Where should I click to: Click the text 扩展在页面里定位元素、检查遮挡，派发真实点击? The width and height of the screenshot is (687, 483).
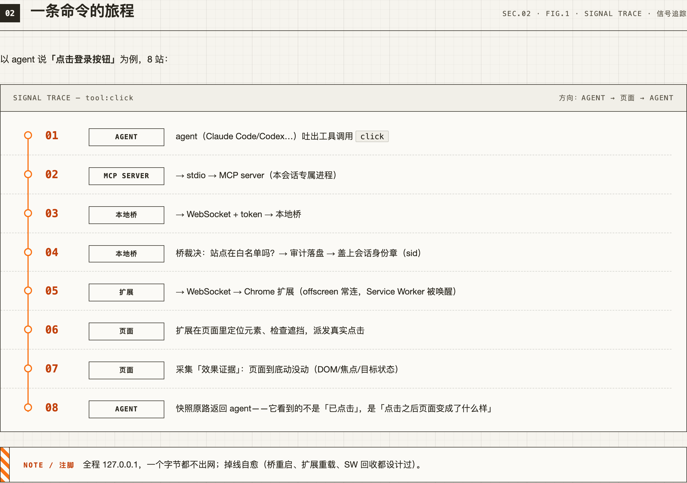click(270, 331)
